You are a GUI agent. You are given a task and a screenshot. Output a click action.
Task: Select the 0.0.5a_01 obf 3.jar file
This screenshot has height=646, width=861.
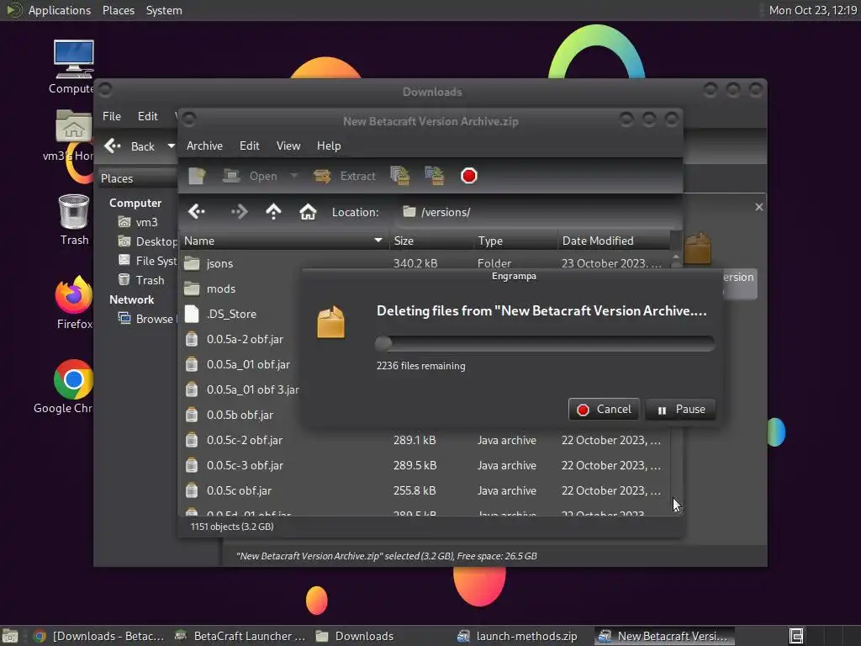(x=240, y=390)
